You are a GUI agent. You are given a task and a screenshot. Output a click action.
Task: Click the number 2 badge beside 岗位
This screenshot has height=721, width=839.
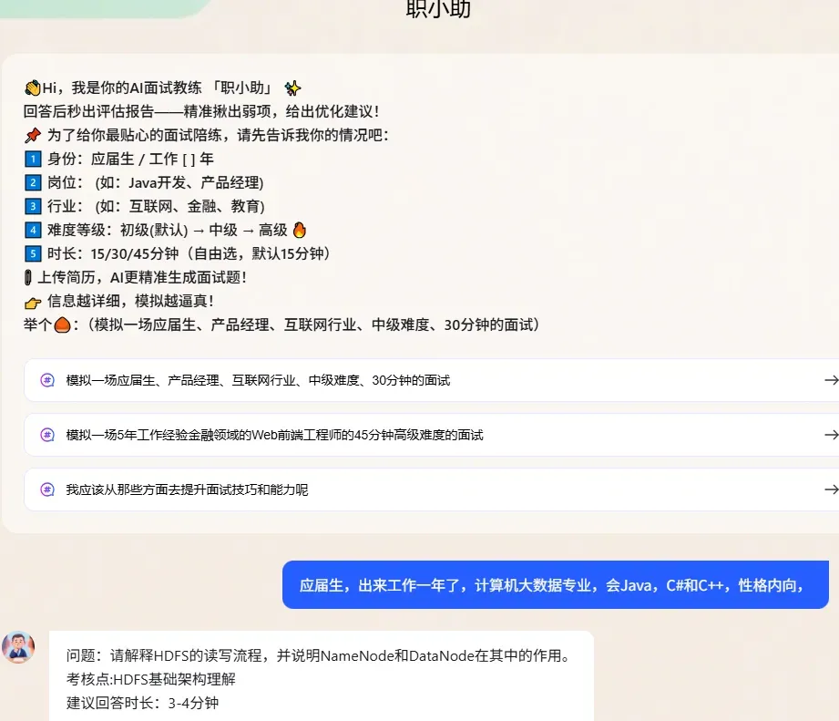coord(33,182)
